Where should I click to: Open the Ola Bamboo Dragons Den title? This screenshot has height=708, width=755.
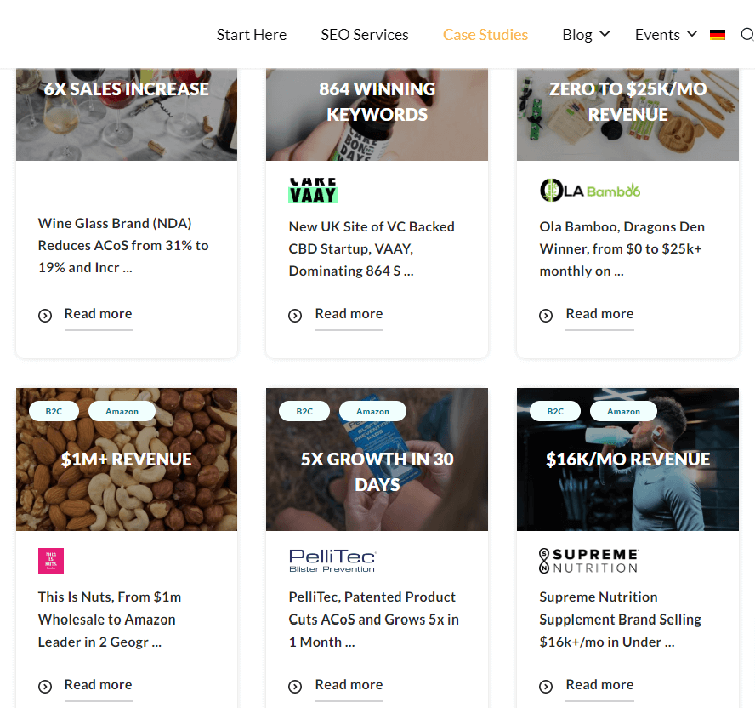point(622,248)
